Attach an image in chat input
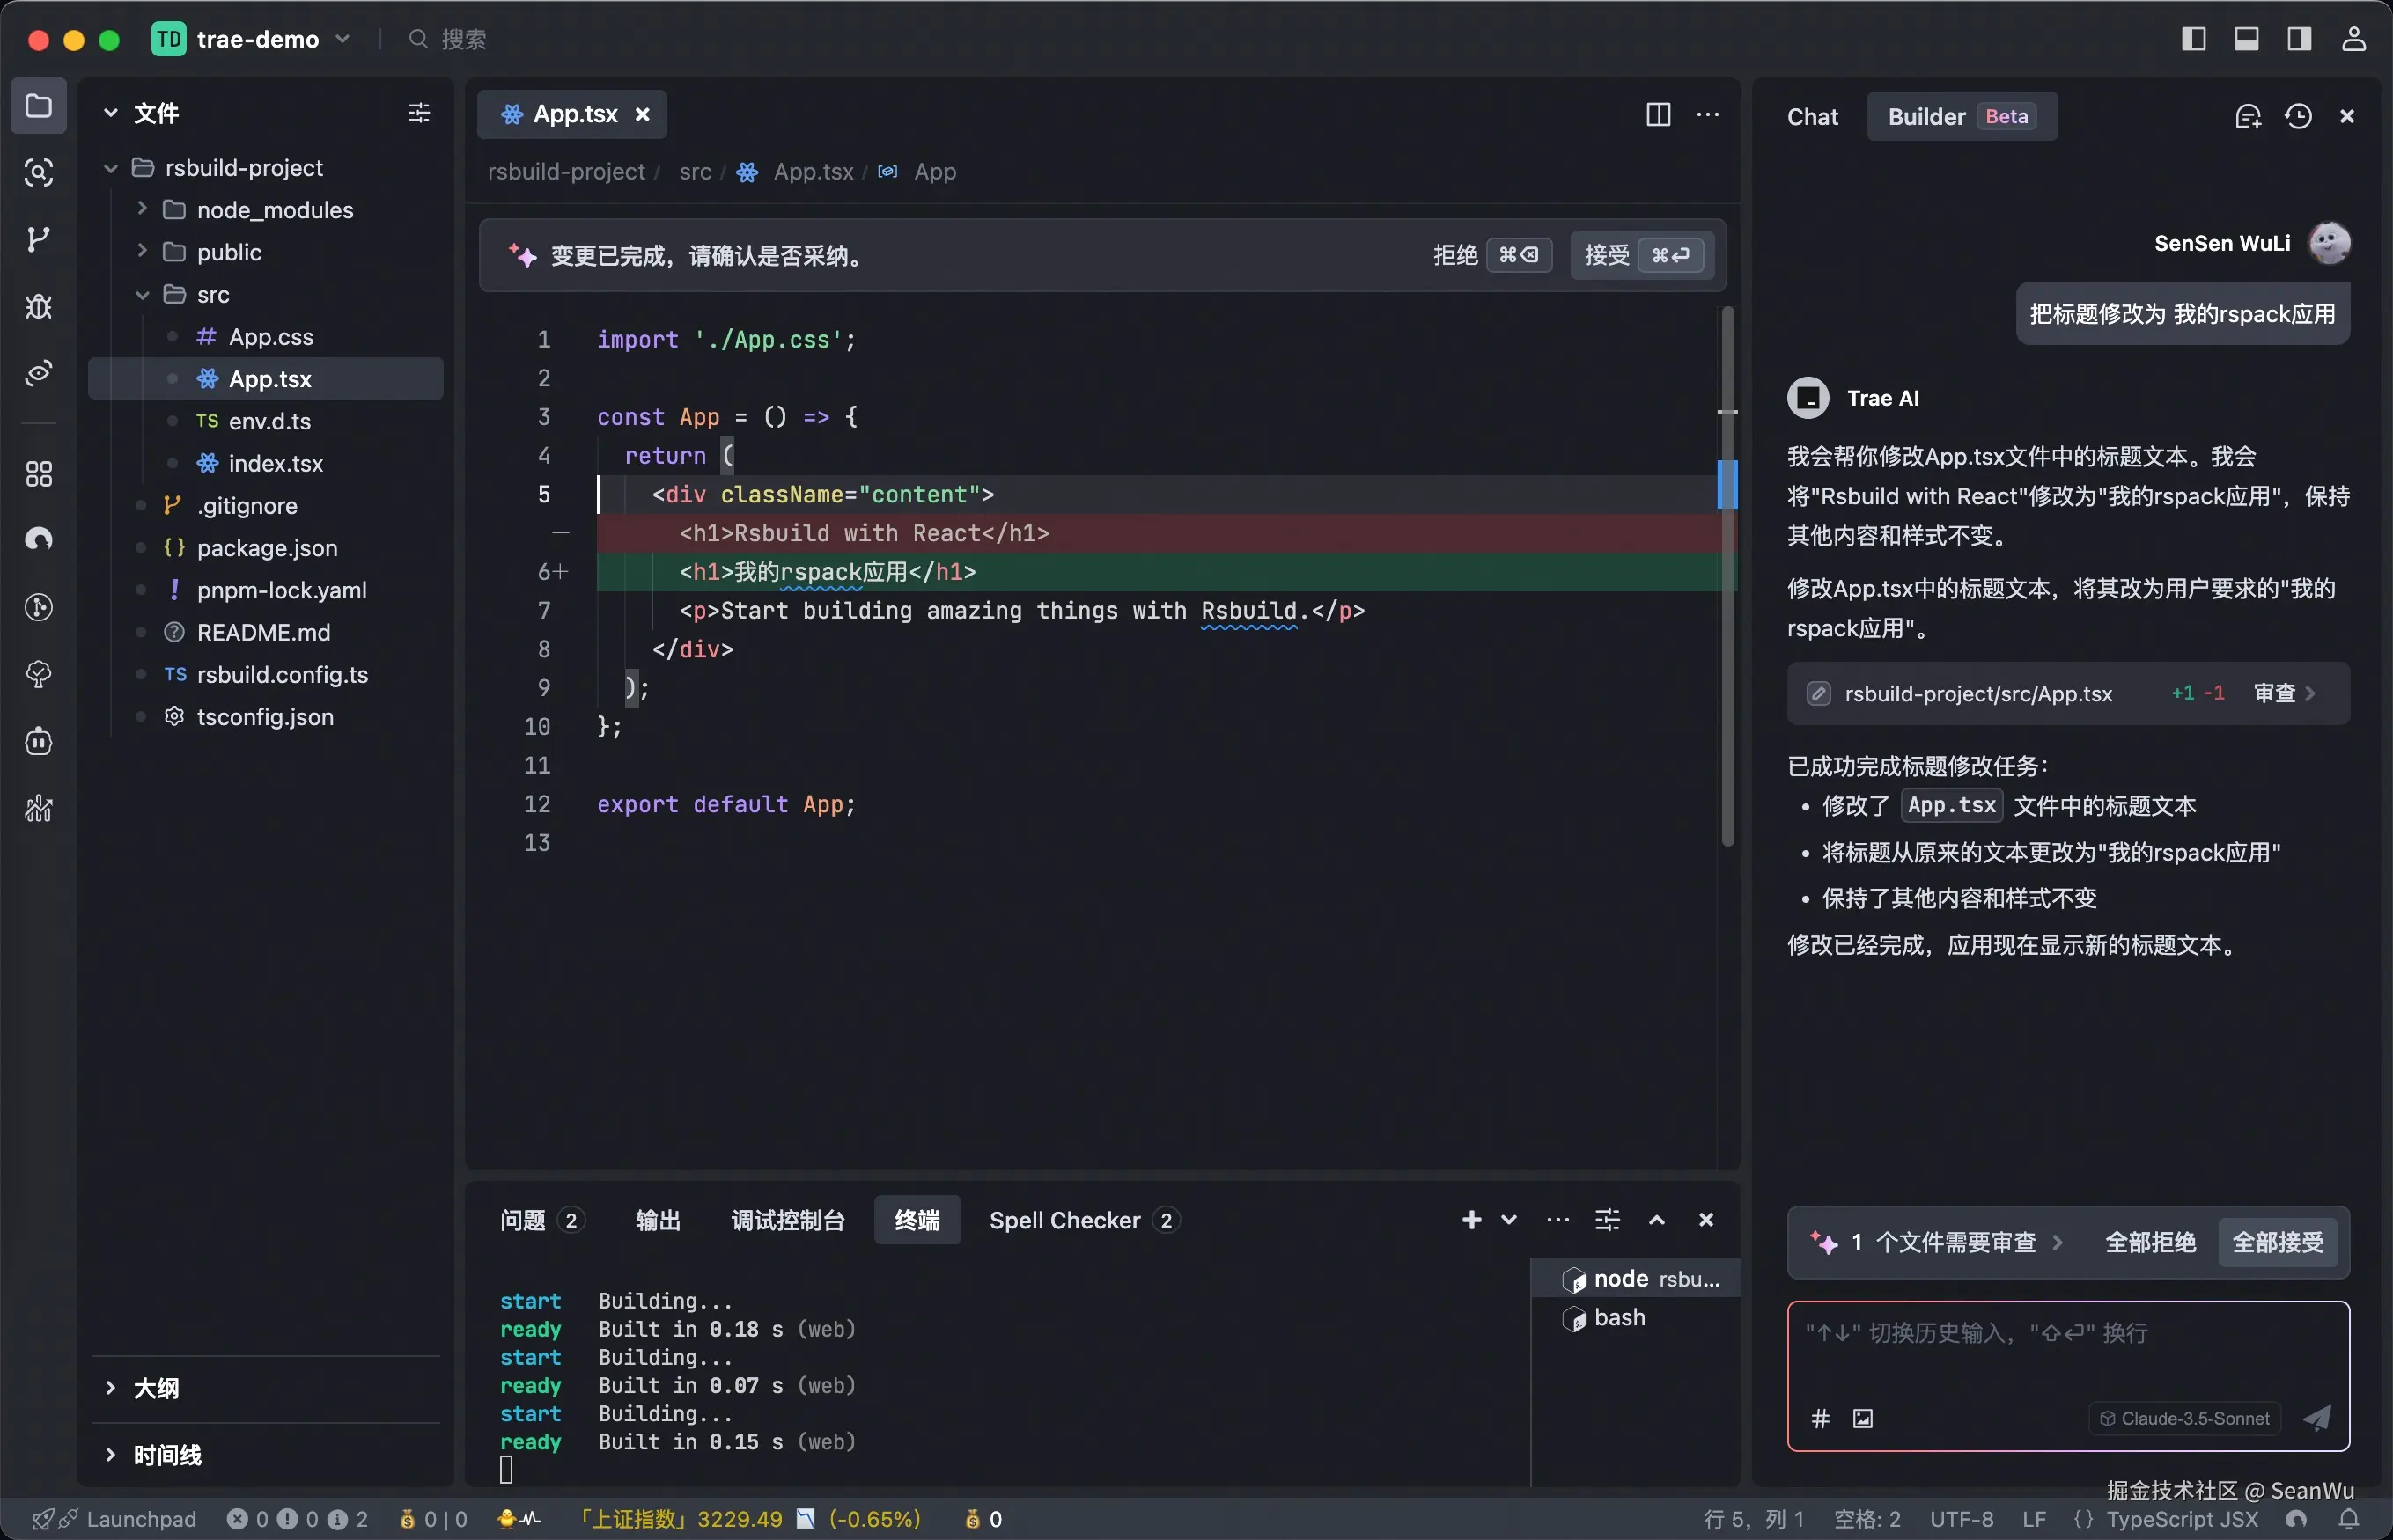2393x1540 pixels. tap(1862, 1418)
